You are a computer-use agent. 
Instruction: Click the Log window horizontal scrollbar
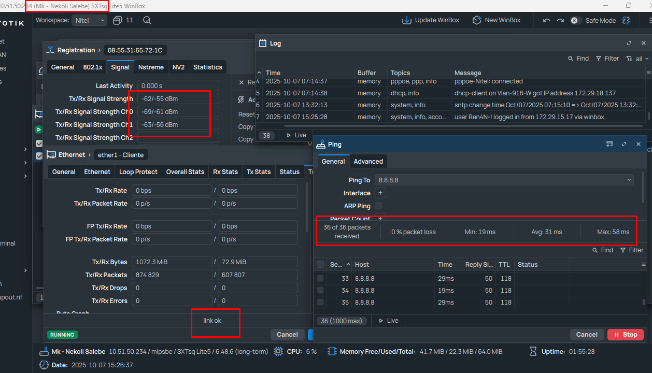pyautogui.click(x=451, y=126)
